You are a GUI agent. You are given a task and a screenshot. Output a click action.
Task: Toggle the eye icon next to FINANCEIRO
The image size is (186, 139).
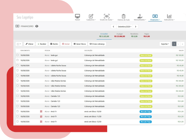37,26
